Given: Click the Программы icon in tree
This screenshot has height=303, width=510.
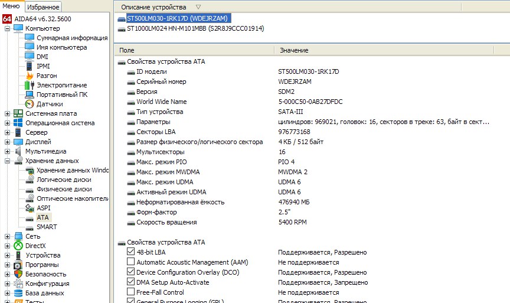Looking at the screenshot, I should point(18,264).
